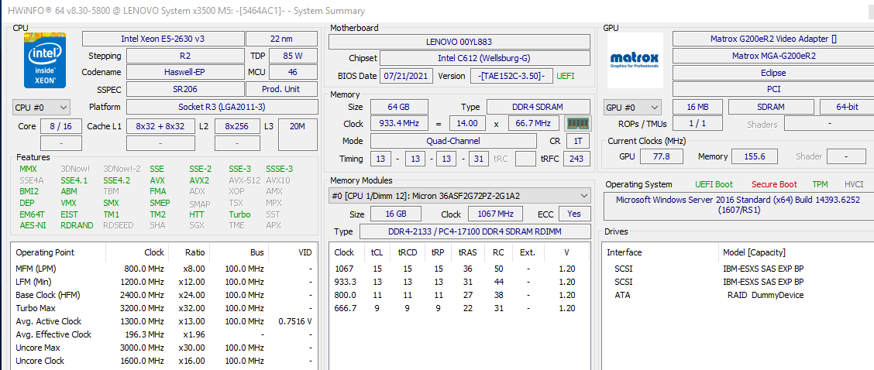Click the Matrox logo image
Image resolution: width=874 pixels, height=370 pixels.
point(634,60)
